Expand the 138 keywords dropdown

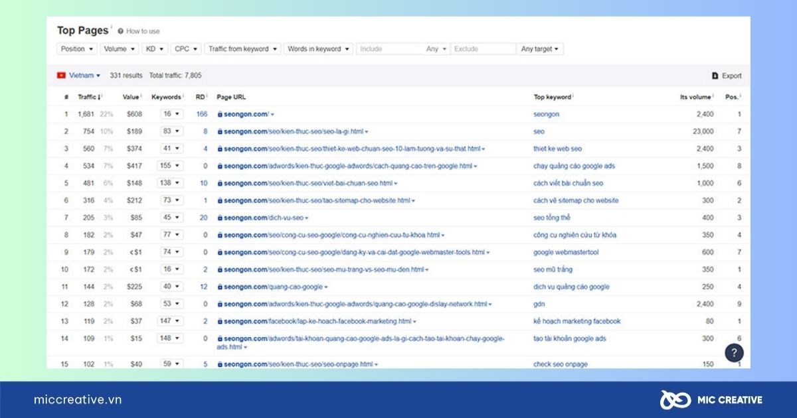click(x=171, y=183)
